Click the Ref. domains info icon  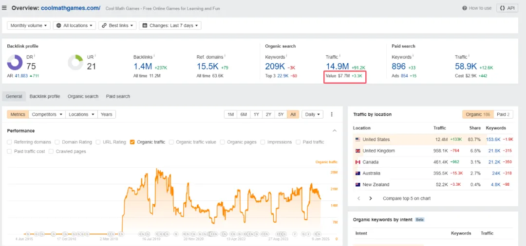tap(225, 56)
